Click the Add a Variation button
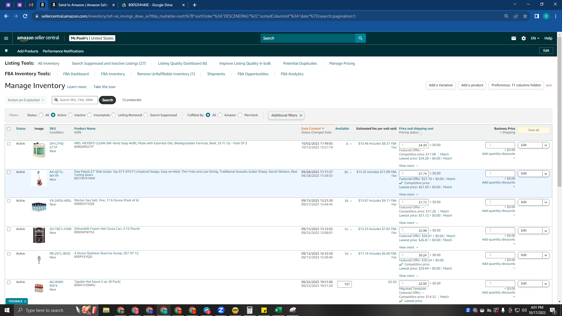The image size is (562, 316). (x=441, y=85)
